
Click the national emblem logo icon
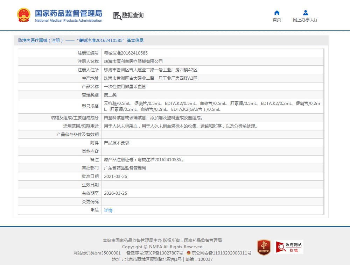24,15
